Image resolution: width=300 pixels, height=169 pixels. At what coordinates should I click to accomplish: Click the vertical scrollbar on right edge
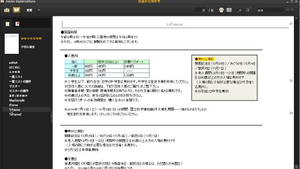click(297, 92)
